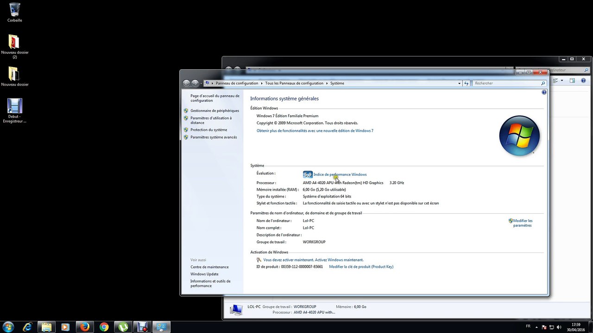Open 'Indice de performance Windows' link

coord(340,174)
